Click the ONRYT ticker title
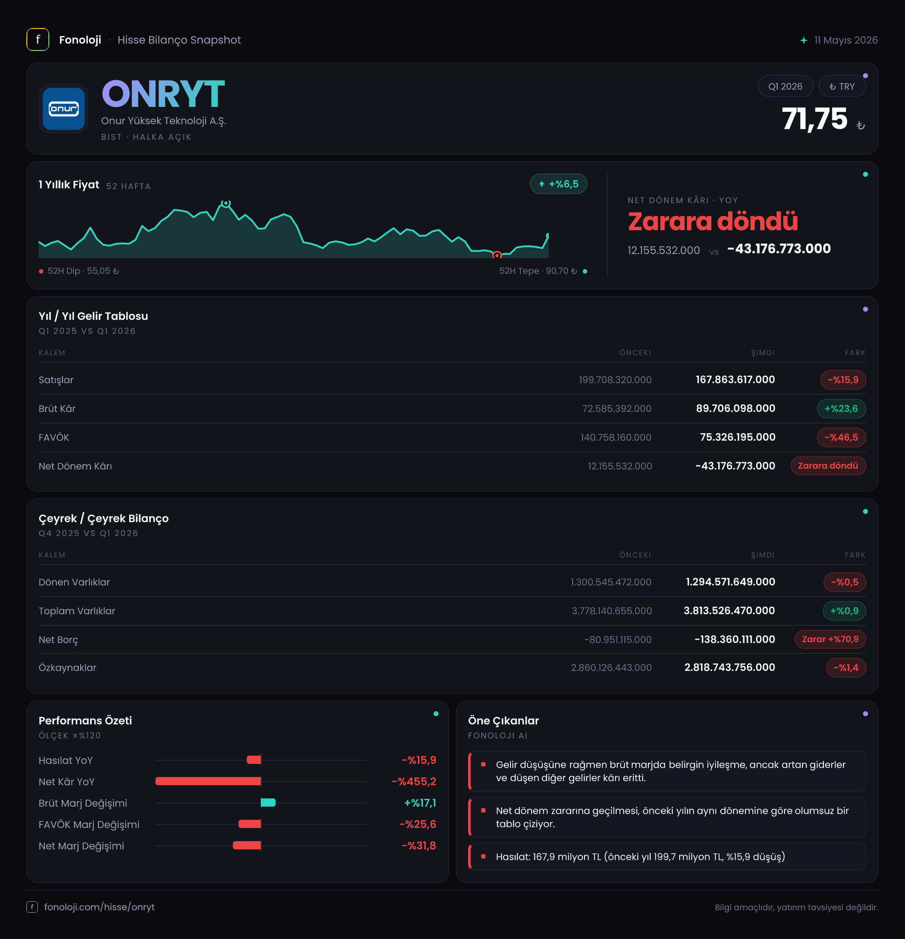This screenshot has height=939, width=905. [163, 94]
